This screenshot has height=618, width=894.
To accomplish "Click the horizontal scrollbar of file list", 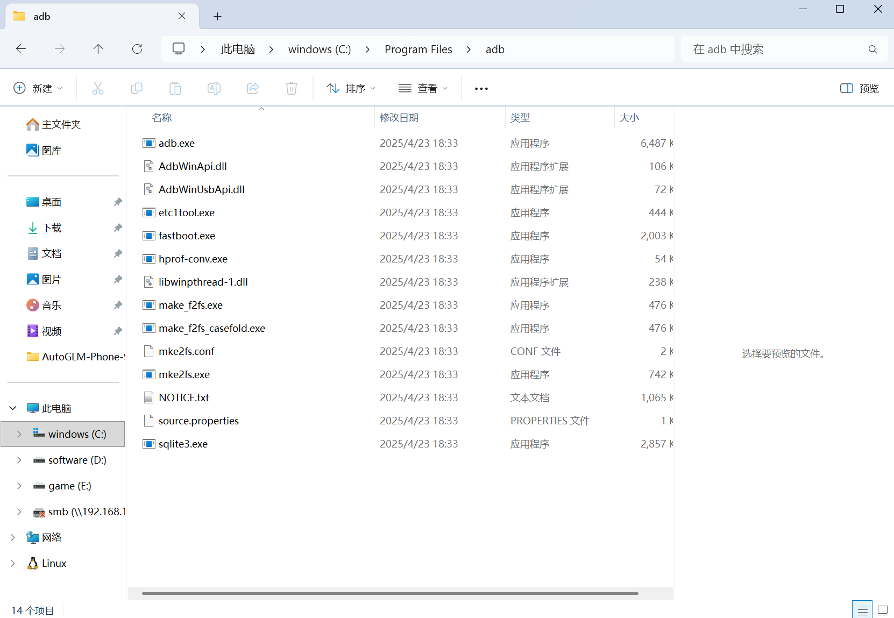I will (x=390, y=593).
